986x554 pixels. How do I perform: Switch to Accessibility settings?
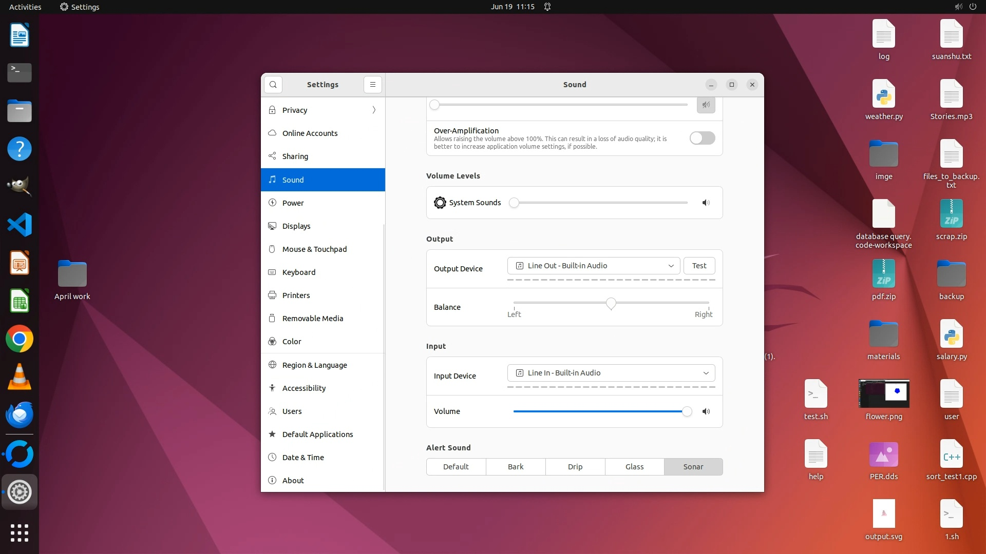click(304, 388)
